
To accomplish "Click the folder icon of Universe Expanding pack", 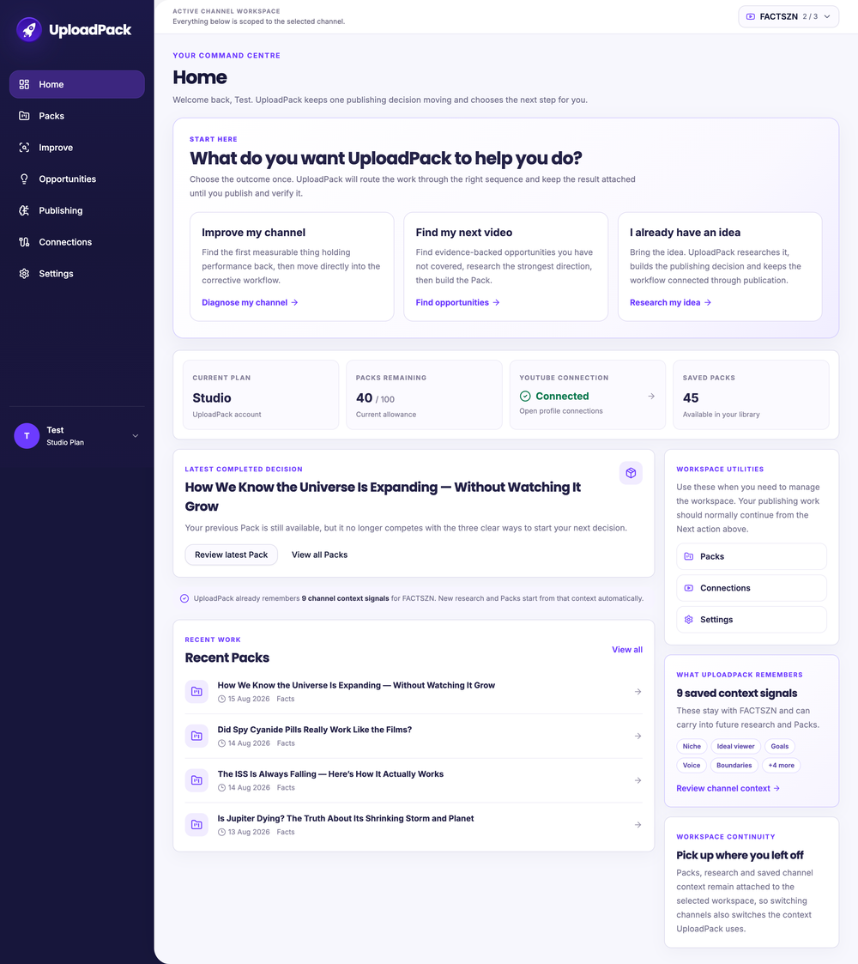I will pos(196,692).
